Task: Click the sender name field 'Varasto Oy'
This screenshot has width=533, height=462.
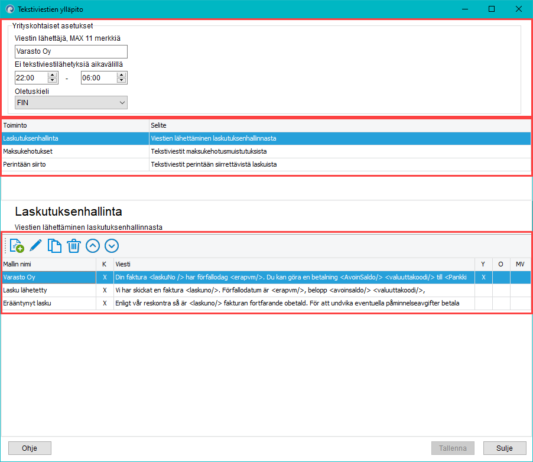Action: 71,51
